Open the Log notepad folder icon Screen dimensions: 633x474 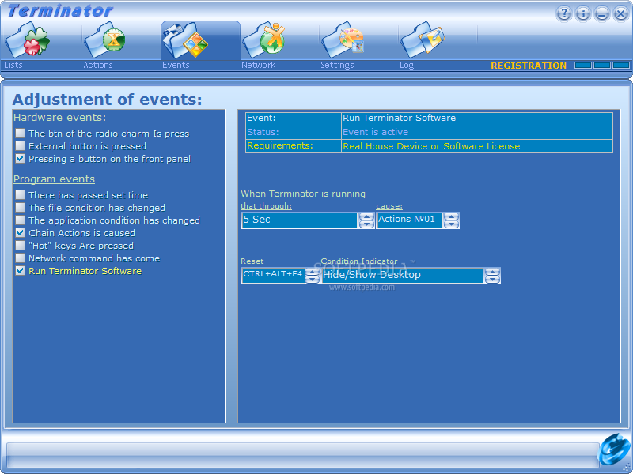point(423,40)
